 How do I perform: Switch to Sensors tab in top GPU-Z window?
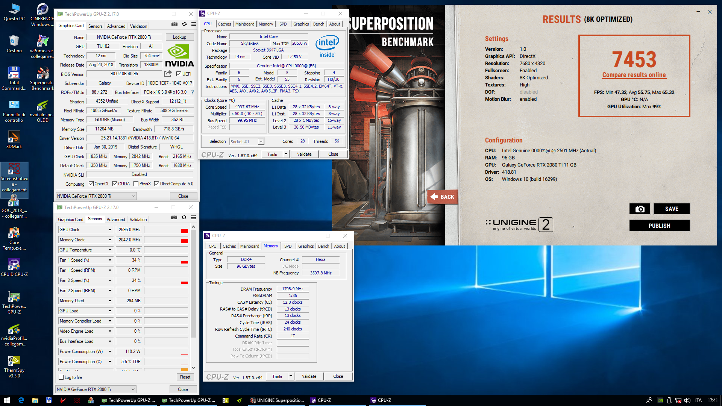95,26
